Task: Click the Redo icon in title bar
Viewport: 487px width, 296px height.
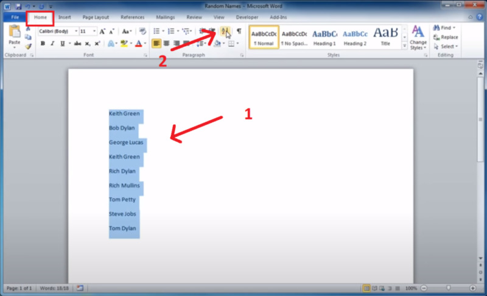Action: click(41, 6)
